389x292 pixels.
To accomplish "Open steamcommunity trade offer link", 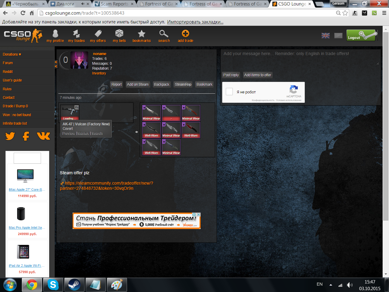I will click(106, 186).
